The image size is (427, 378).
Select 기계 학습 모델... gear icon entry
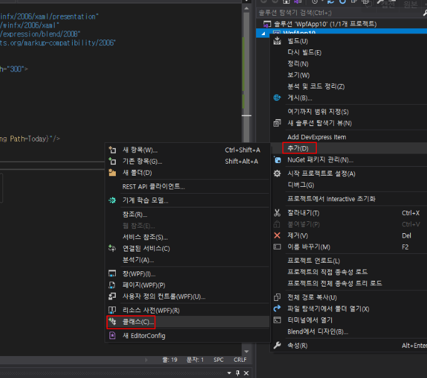112,201
